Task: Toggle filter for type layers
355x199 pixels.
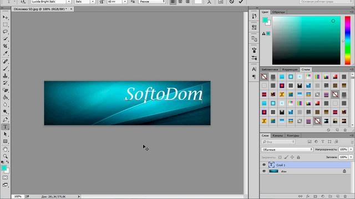Action: click(323, 142)
